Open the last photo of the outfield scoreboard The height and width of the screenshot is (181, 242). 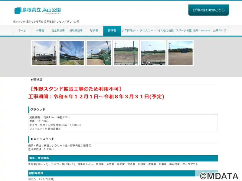pyautogui.click(x=180, y=53)
